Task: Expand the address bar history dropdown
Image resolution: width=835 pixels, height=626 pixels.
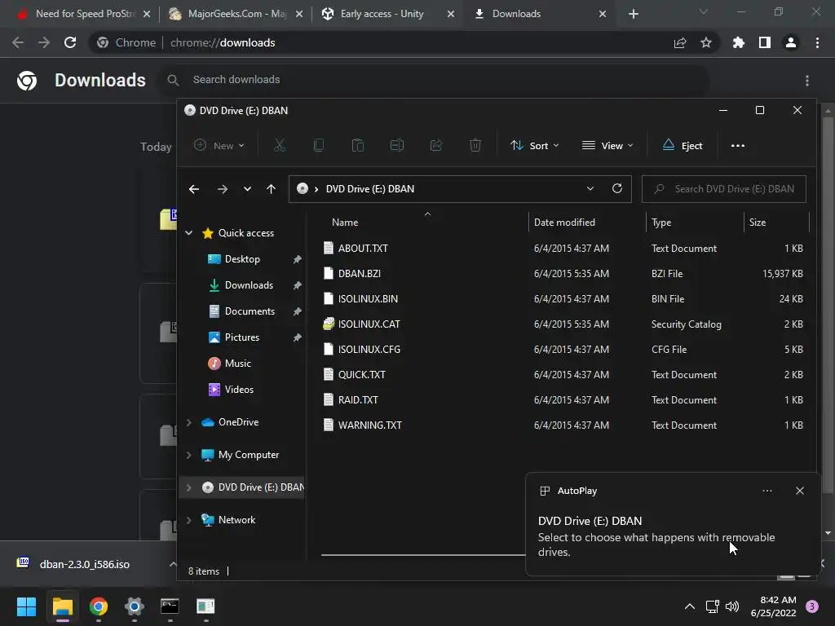Action: point(590,188)
